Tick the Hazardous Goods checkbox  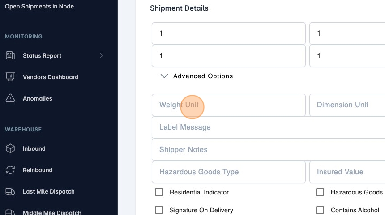320,192
